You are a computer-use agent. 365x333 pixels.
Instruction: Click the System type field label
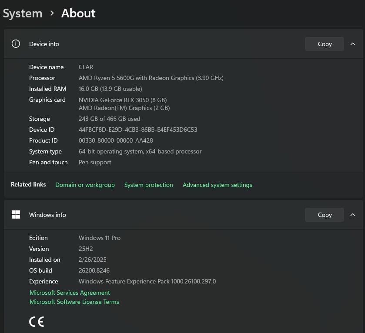45,151
